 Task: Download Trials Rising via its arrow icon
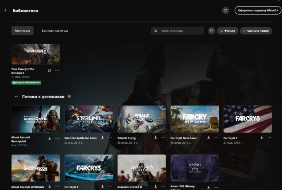[155, 138]
